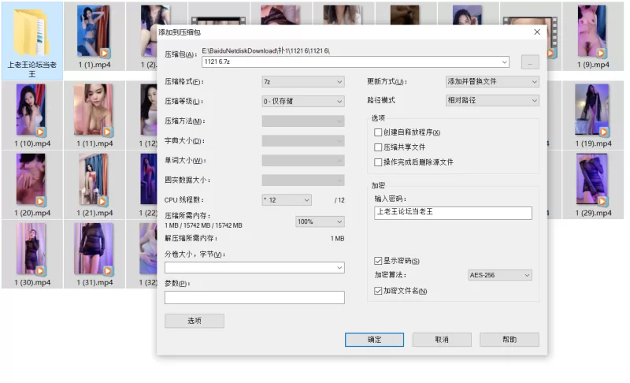Tick 操作完成后删除源文件 checkbox
This screenshot has height=383, width=630.
[x=378, y=162]
